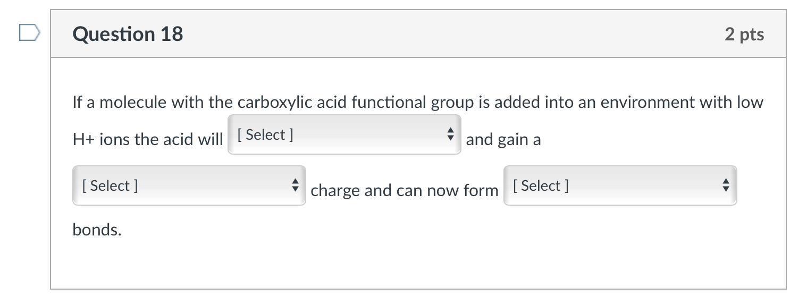Open the Select dropdown before 'bonds'

pyautogui.click(x=619, y=185)
